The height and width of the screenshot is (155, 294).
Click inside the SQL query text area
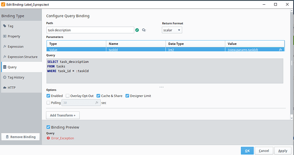165,71
